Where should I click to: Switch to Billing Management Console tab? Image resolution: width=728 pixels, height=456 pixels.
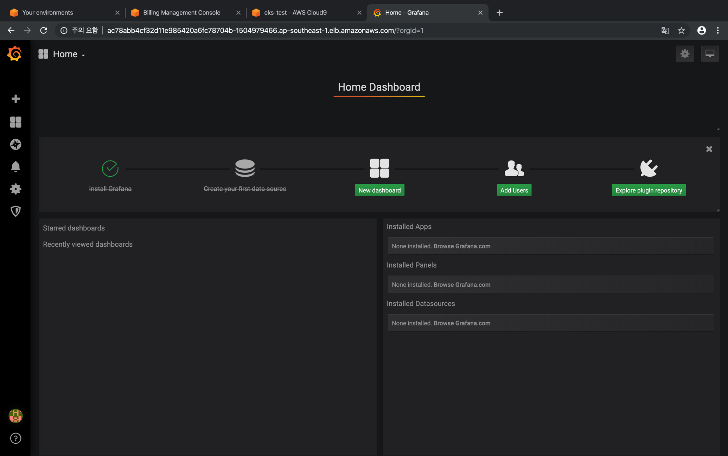[181, 13]
